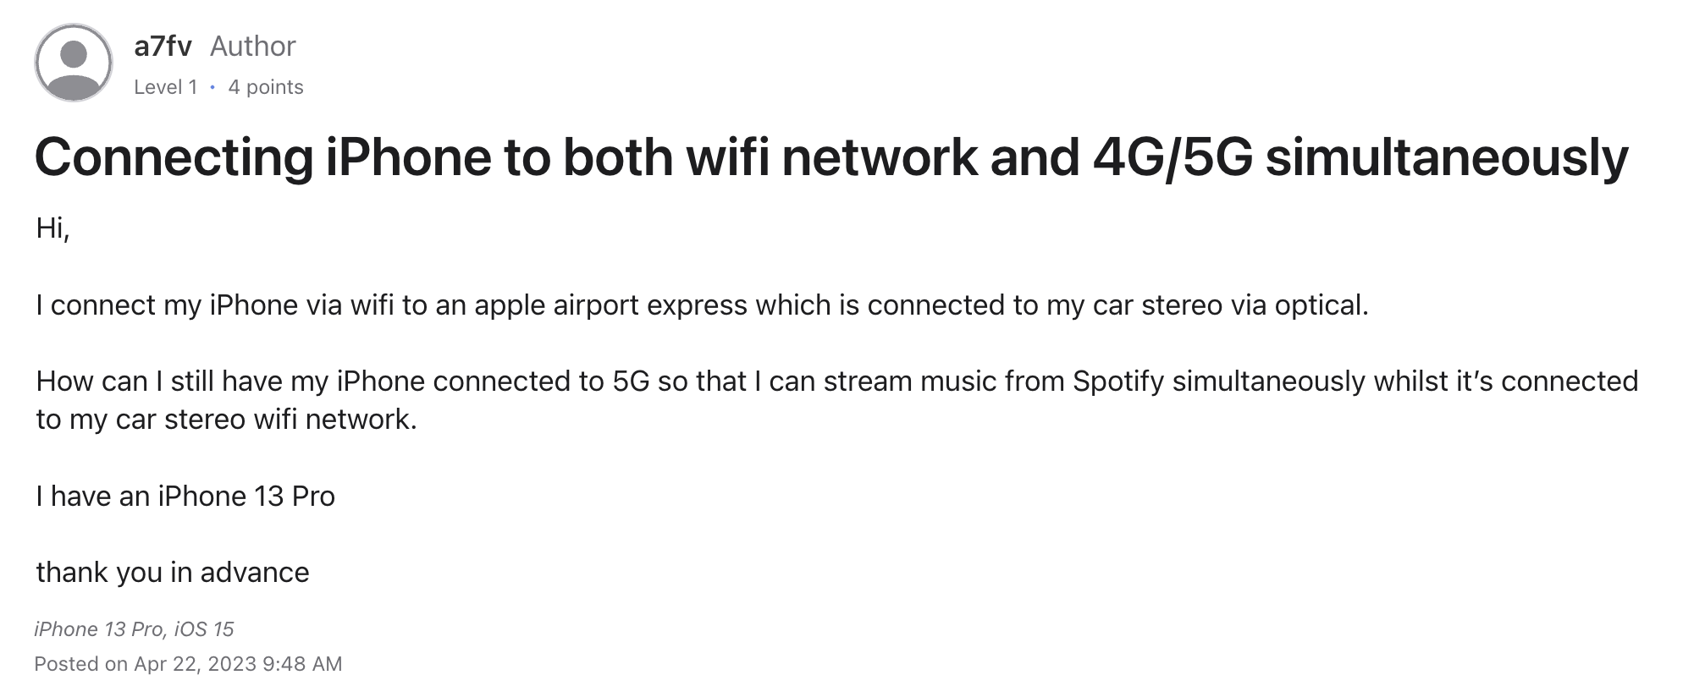This screenshot has width=1683, height=697.
Task: Click the 9:48 AM time in the timestamp
Action: pyautogui.click(x=302, y=664)
